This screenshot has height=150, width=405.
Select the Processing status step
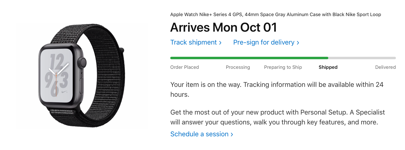coord(238,67)
